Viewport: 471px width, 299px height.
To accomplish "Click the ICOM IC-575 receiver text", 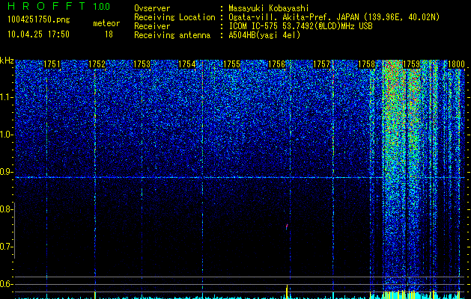I will (300, 26).
